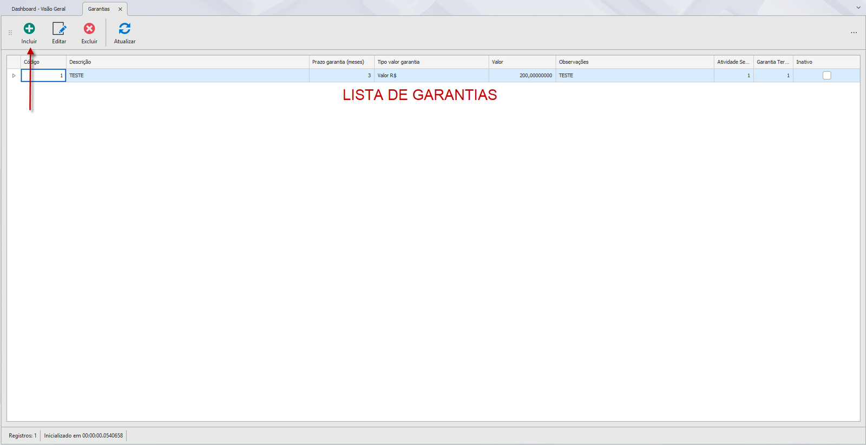Click the toolbar drag handle grip
The width and height of the screenshot is (866, 445).
10,33
